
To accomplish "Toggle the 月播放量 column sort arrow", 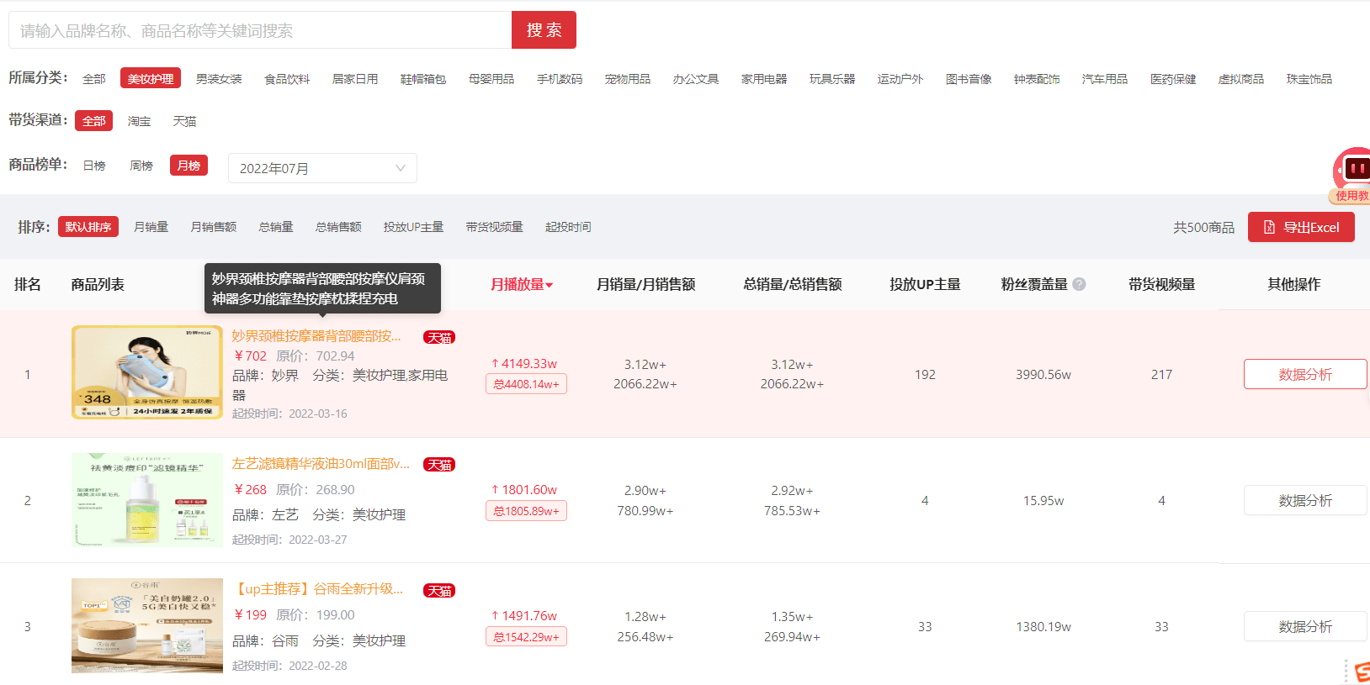I will pyautogui.click(x=550, y=285).
